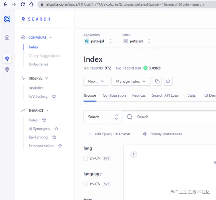Click the browser address bar URL
This screenshot has height=200, width=216.
[x=125, y=4]
